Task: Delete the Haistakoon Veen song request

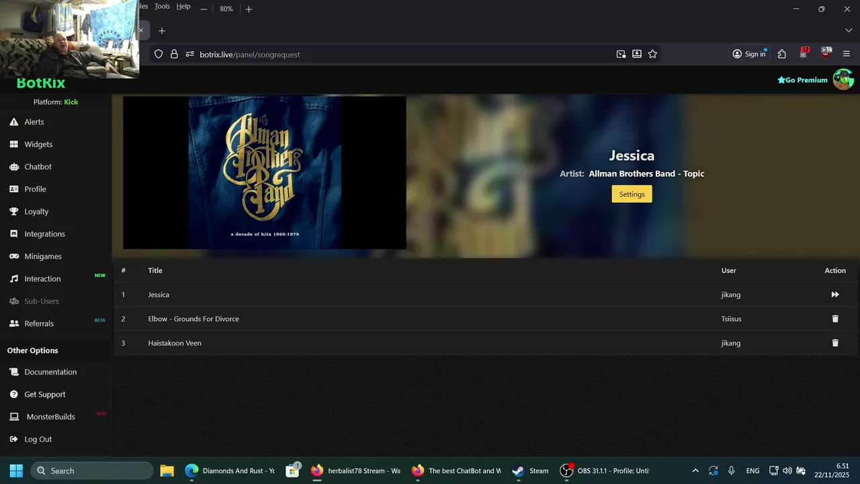Action: point(835,343)
